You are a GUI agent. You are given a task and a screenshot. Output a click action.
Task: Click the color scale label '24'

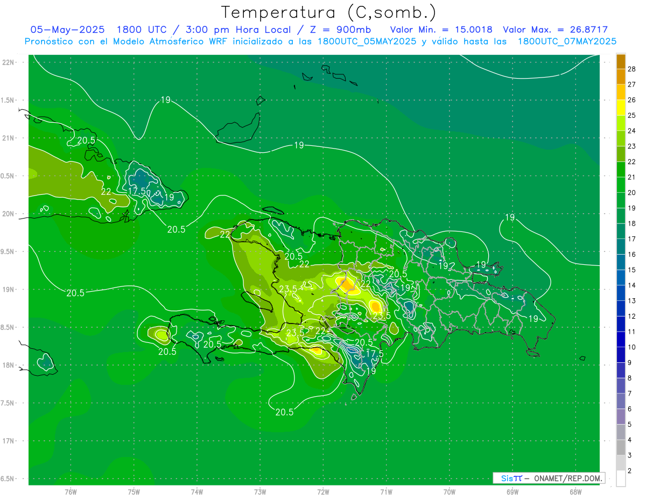631,131
